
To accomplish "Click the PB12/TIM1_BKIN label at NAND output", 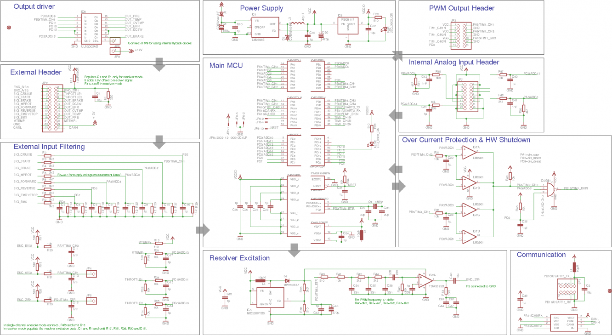I will [576, 188].
